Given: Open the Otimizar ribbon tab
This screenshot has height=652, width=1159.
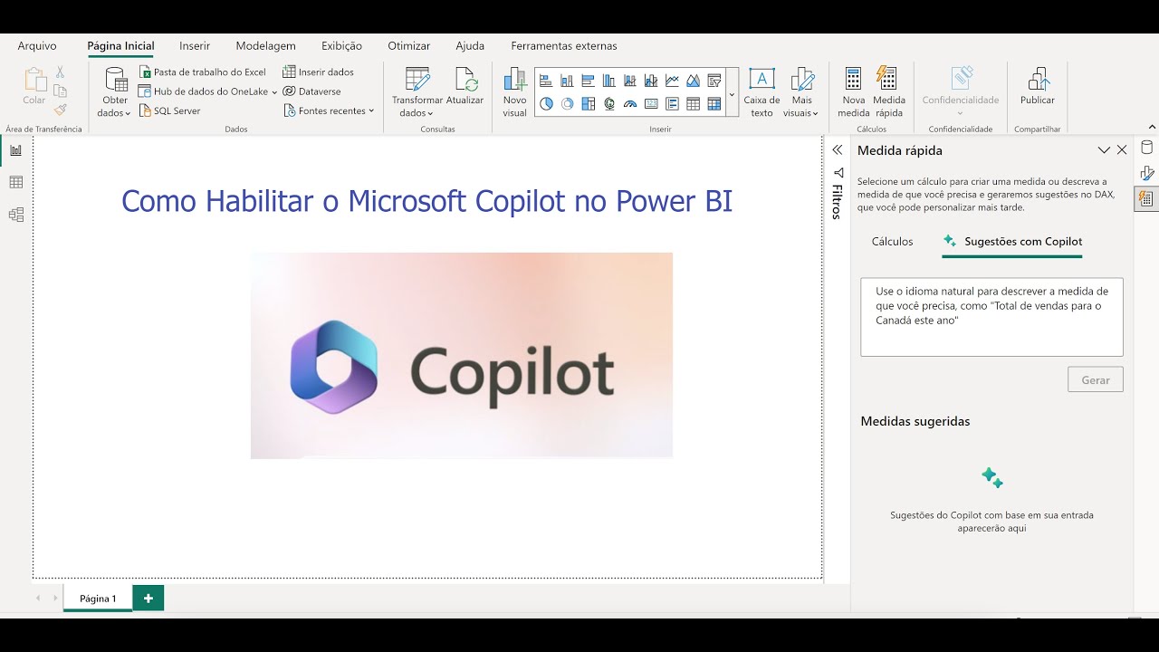Looking at the screenshot, I should [409, 45].
